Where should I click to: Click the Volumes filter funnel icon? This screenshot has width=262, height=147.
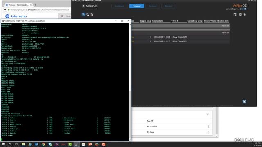click(x=83, y=6)
